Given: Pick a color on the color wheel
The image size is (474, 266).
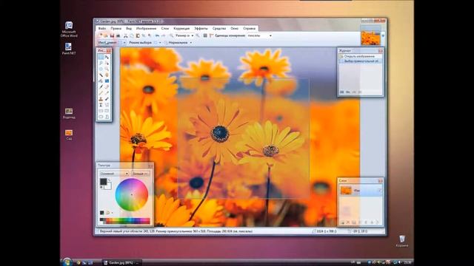Looking at the screenshot, I should (132, 194).
